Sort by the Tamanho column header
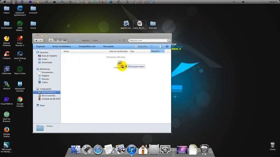This screenshot has width=280, height=157. pyautogui.click(x=157, y=51)
